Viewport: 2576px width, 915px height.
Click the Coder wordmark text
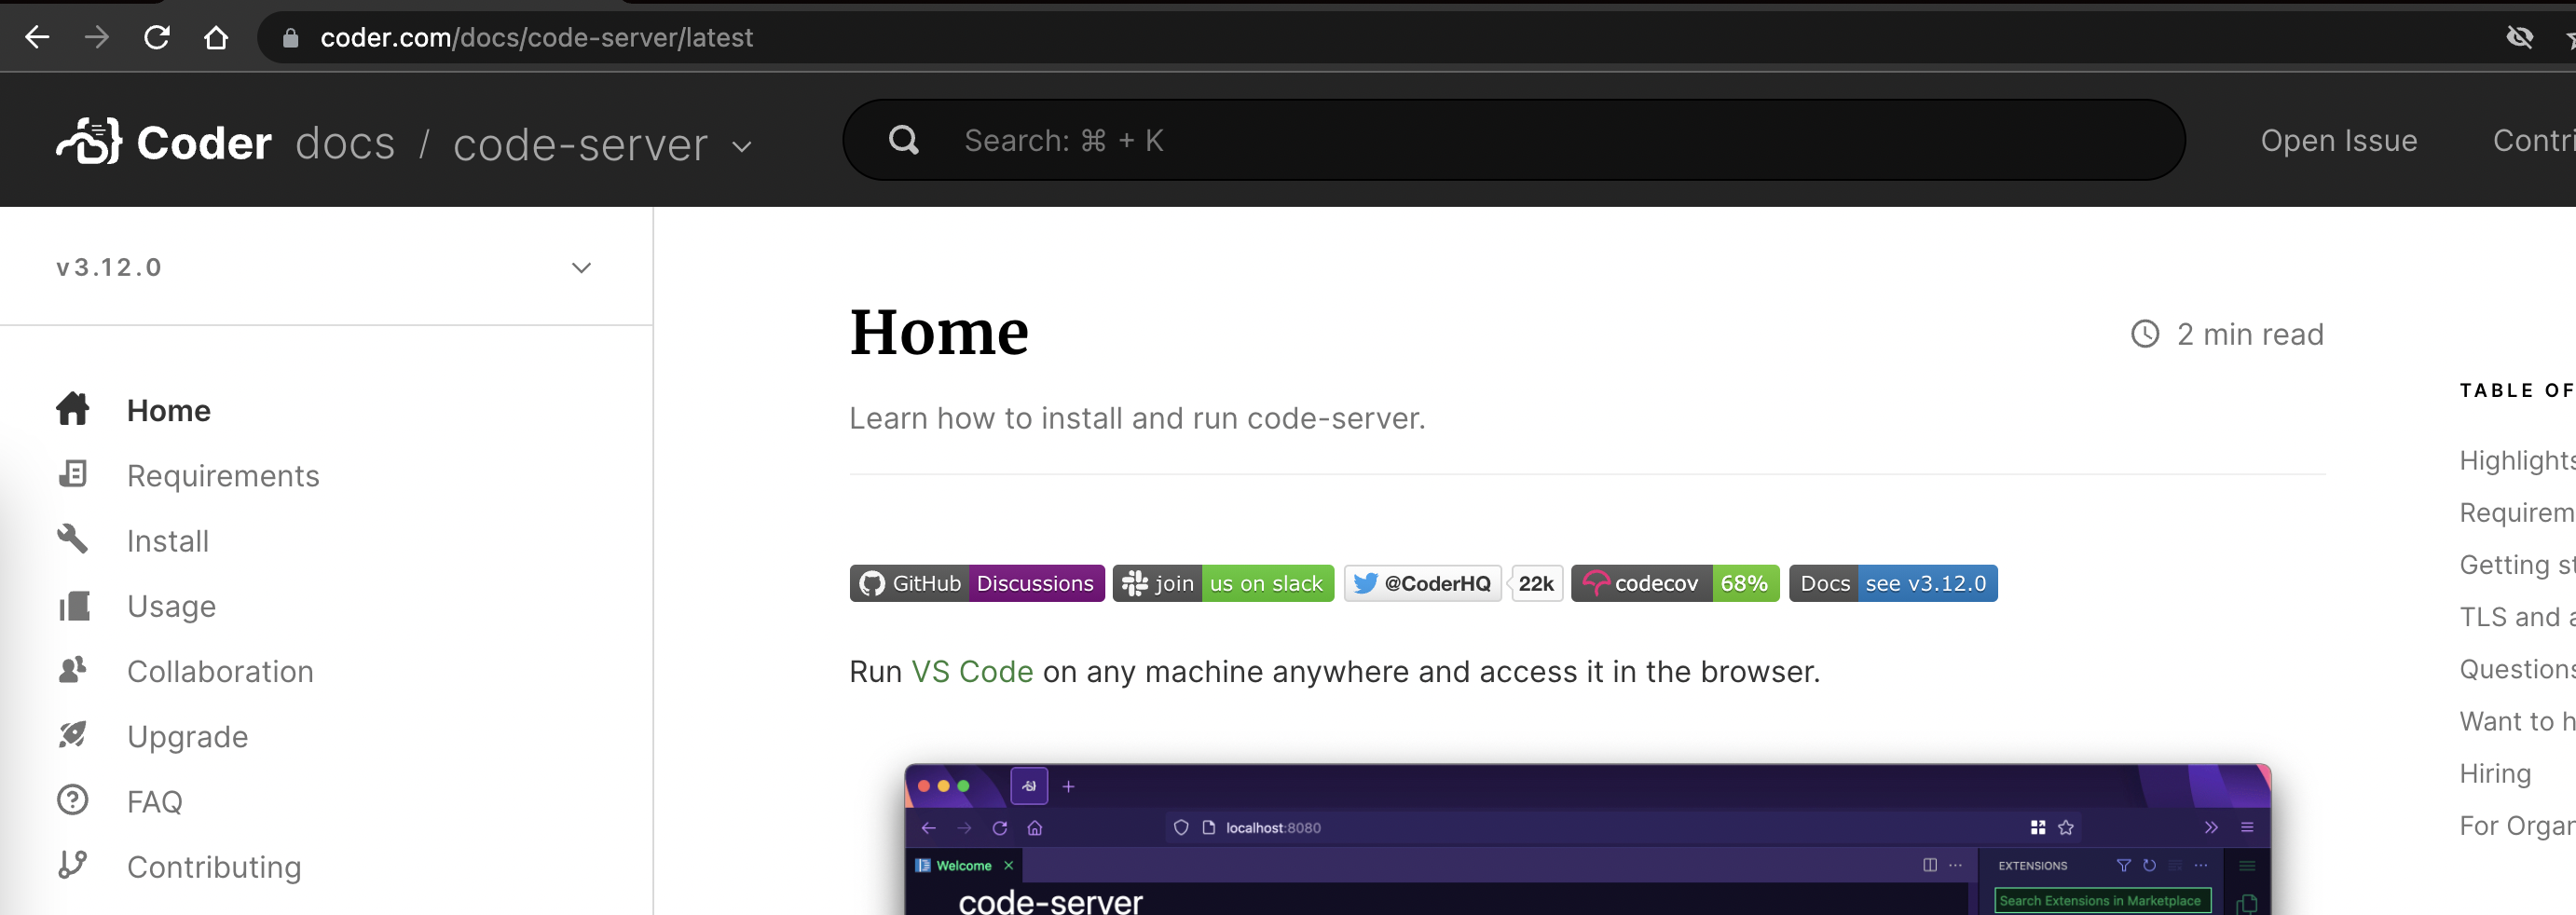(x=204, y=142)
